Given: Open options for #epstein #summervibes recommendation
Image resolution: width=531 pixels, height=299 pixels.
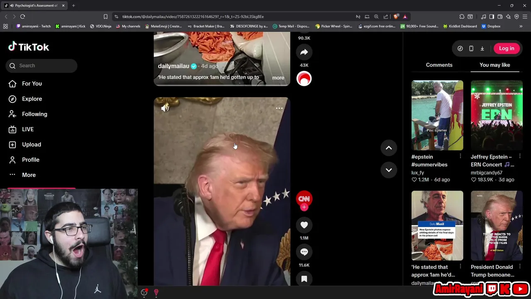Looking at the screenshot, I should click(x=460, y=157).
